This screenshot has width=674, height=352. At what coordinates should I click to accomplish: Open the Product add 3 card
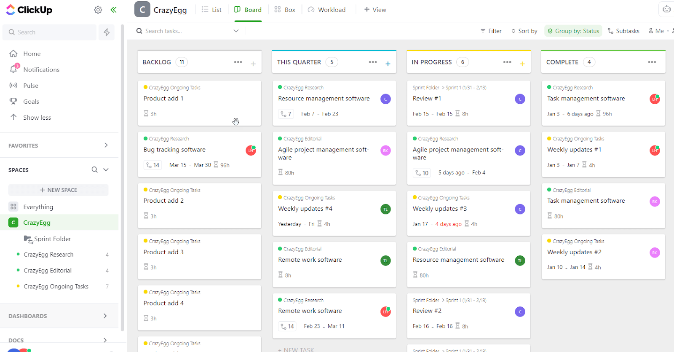point(199,257)
